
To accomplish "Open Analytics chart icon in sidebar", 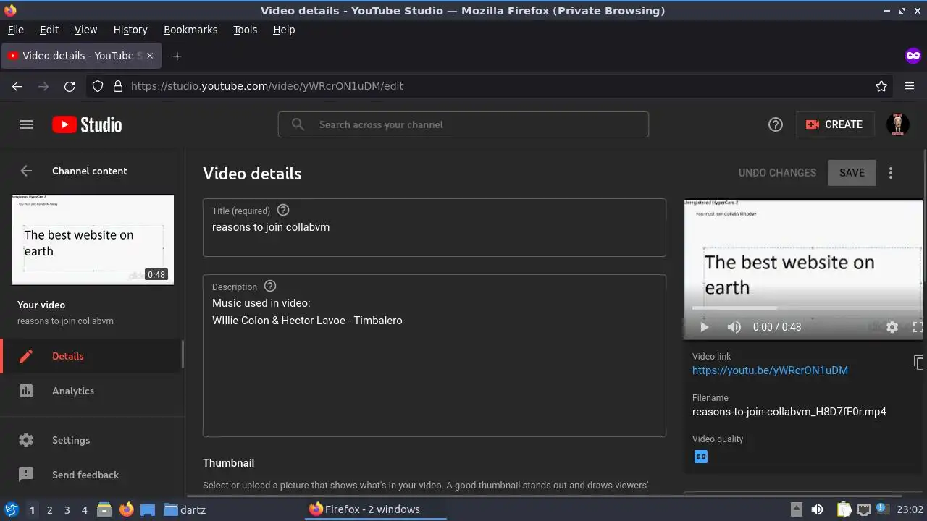I will (x=26, y=391).
